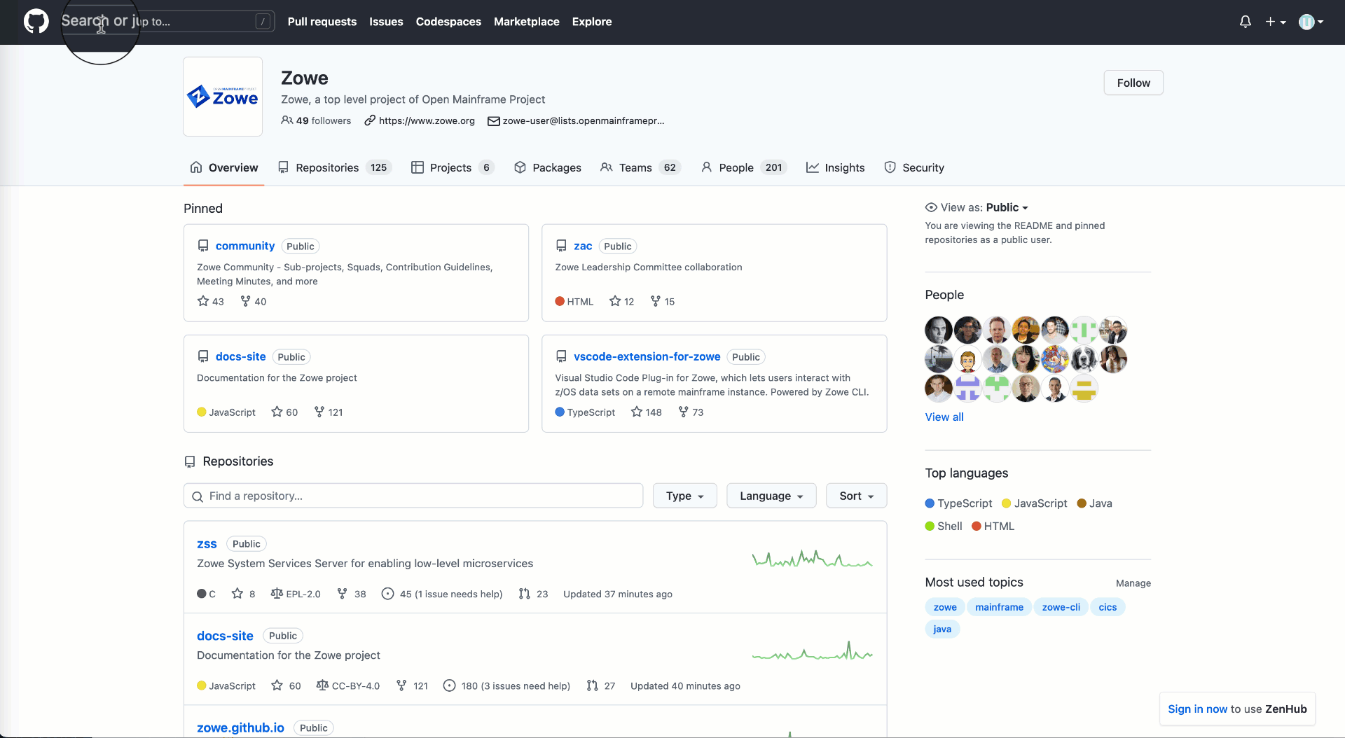Click the Find a repository search field

point(412,495)
